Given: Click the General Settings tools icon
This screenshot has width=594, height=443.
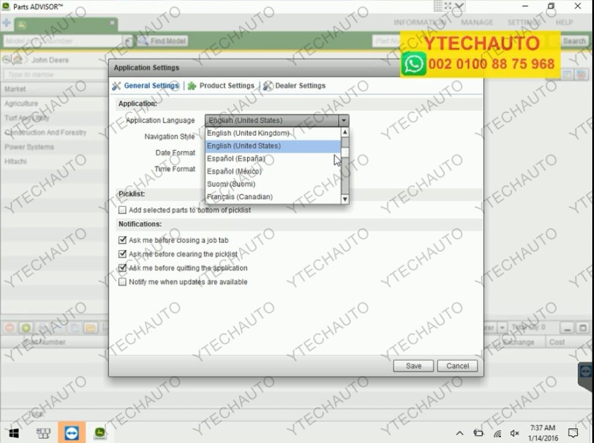Looking at the screenshot, I should (116, 86).
